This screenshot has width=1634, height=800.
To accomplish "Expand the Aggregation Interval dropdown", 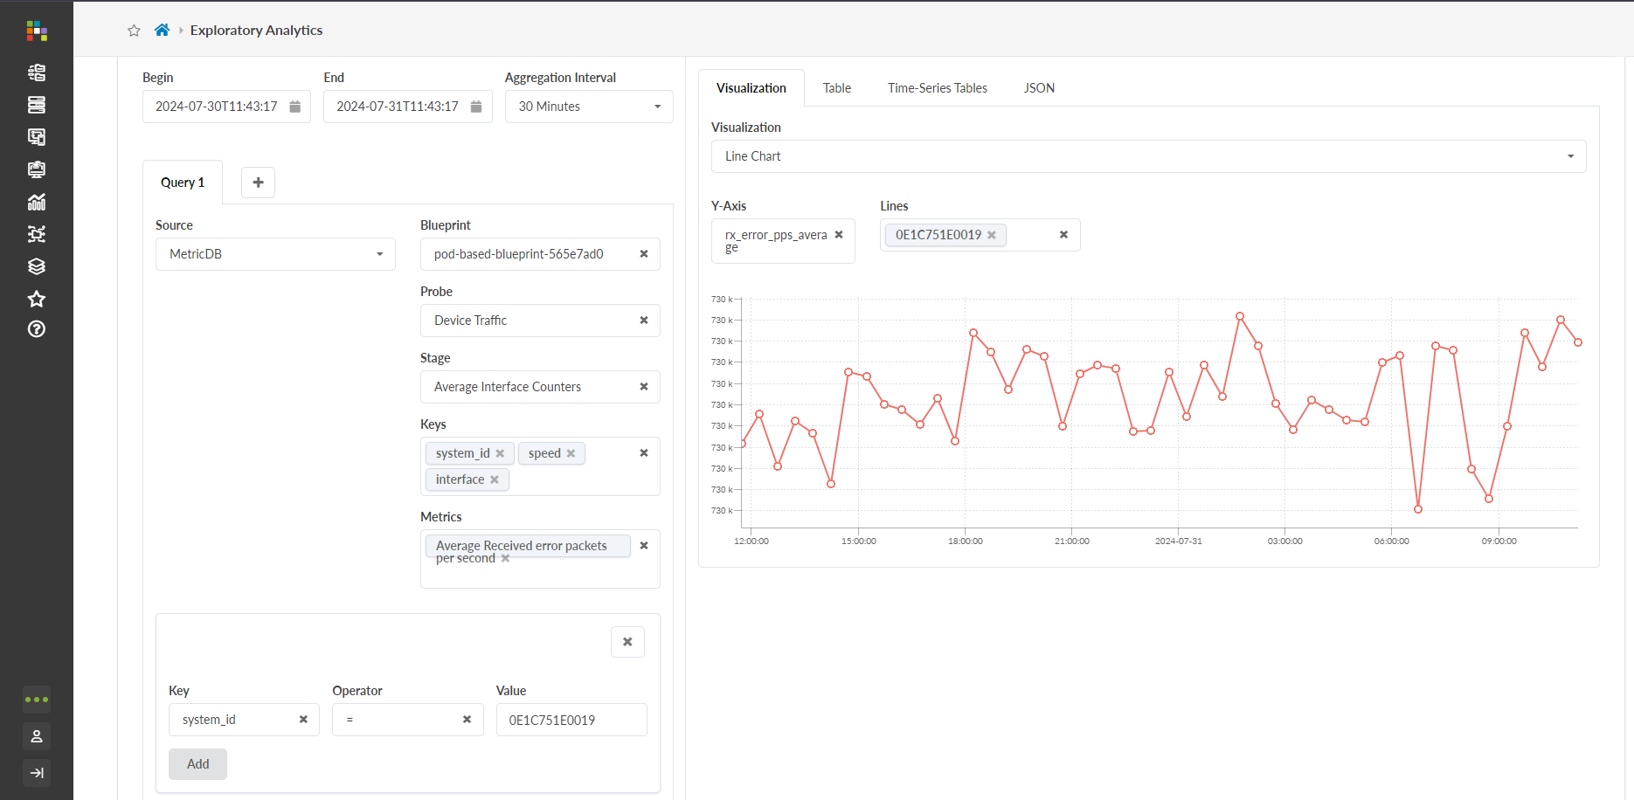I will 589,107.
